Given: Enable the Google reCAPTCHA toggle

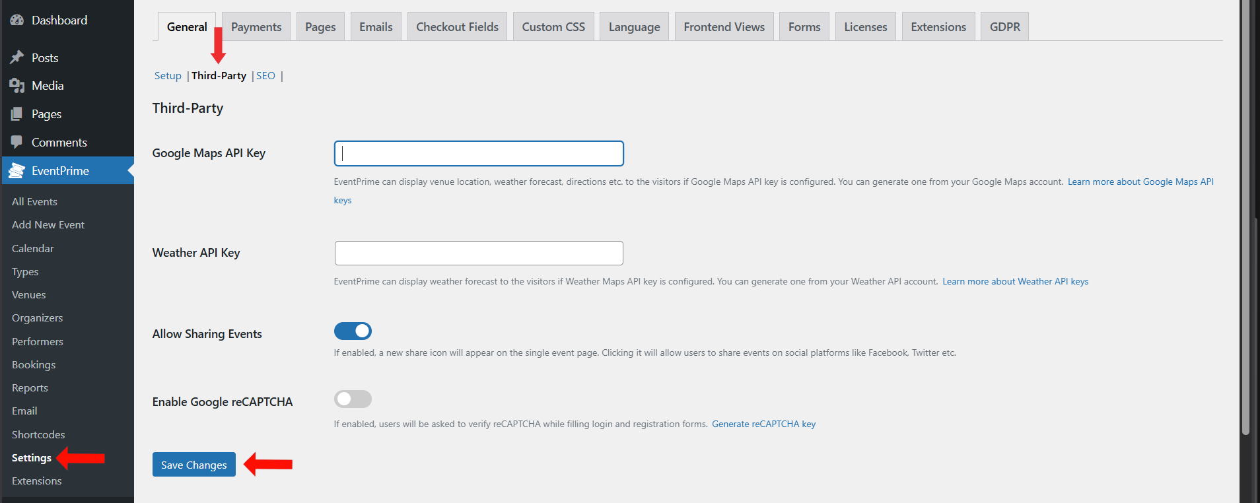Looking at the screenshot, I should 353,399.
